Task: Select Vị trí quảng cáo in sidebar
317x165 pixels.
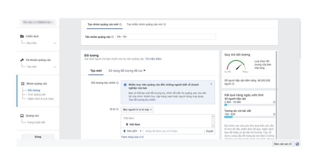Action: [36, 95]
